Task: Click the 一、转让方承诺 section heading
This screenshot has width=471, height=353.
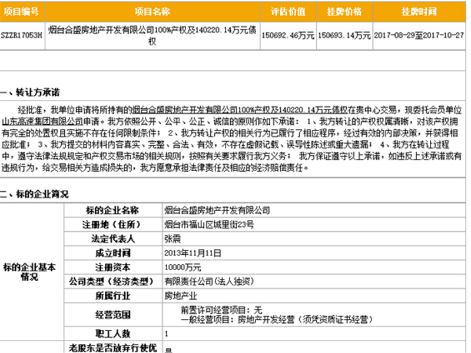Action: point(30,92)
